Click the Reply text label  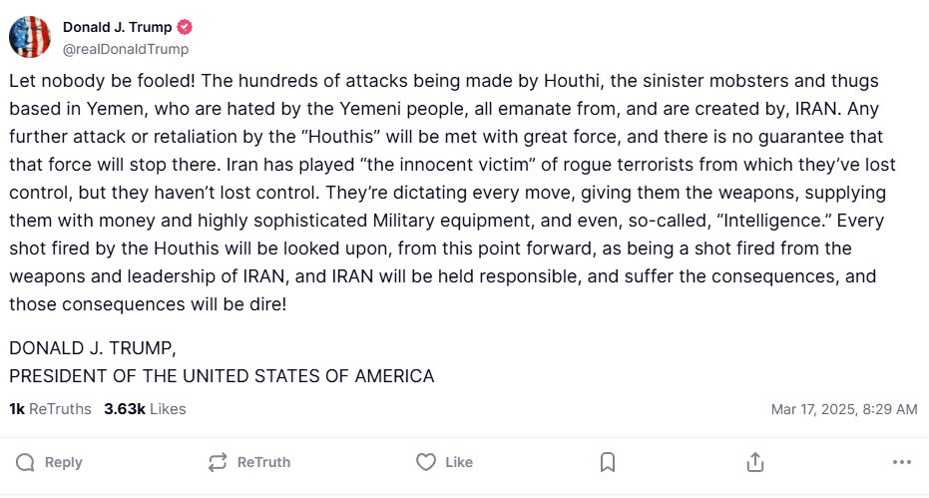coord(64,462)
